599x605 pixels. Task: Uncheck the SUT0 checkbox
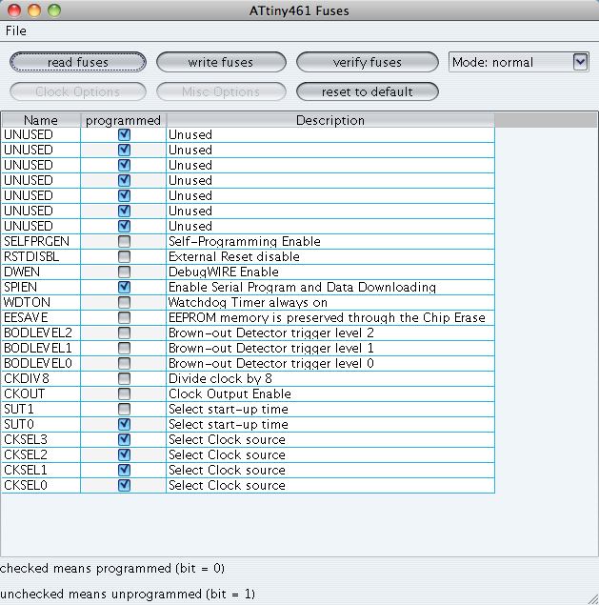(x=124, y=424)
